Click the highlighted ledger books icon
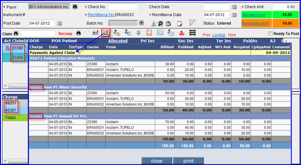 106,32
